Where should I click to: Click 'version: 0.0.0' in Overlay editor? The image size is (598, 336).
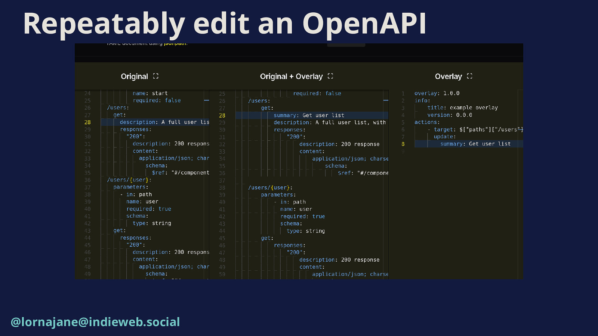450,115
